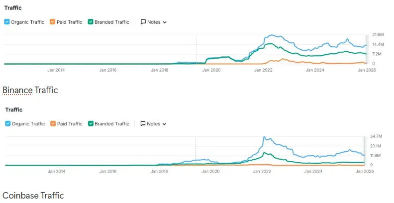The image size is (394, 203).
Task: Click the Coinbase Traffic caption
Action: pyautogui.click(x=33, y=196)
